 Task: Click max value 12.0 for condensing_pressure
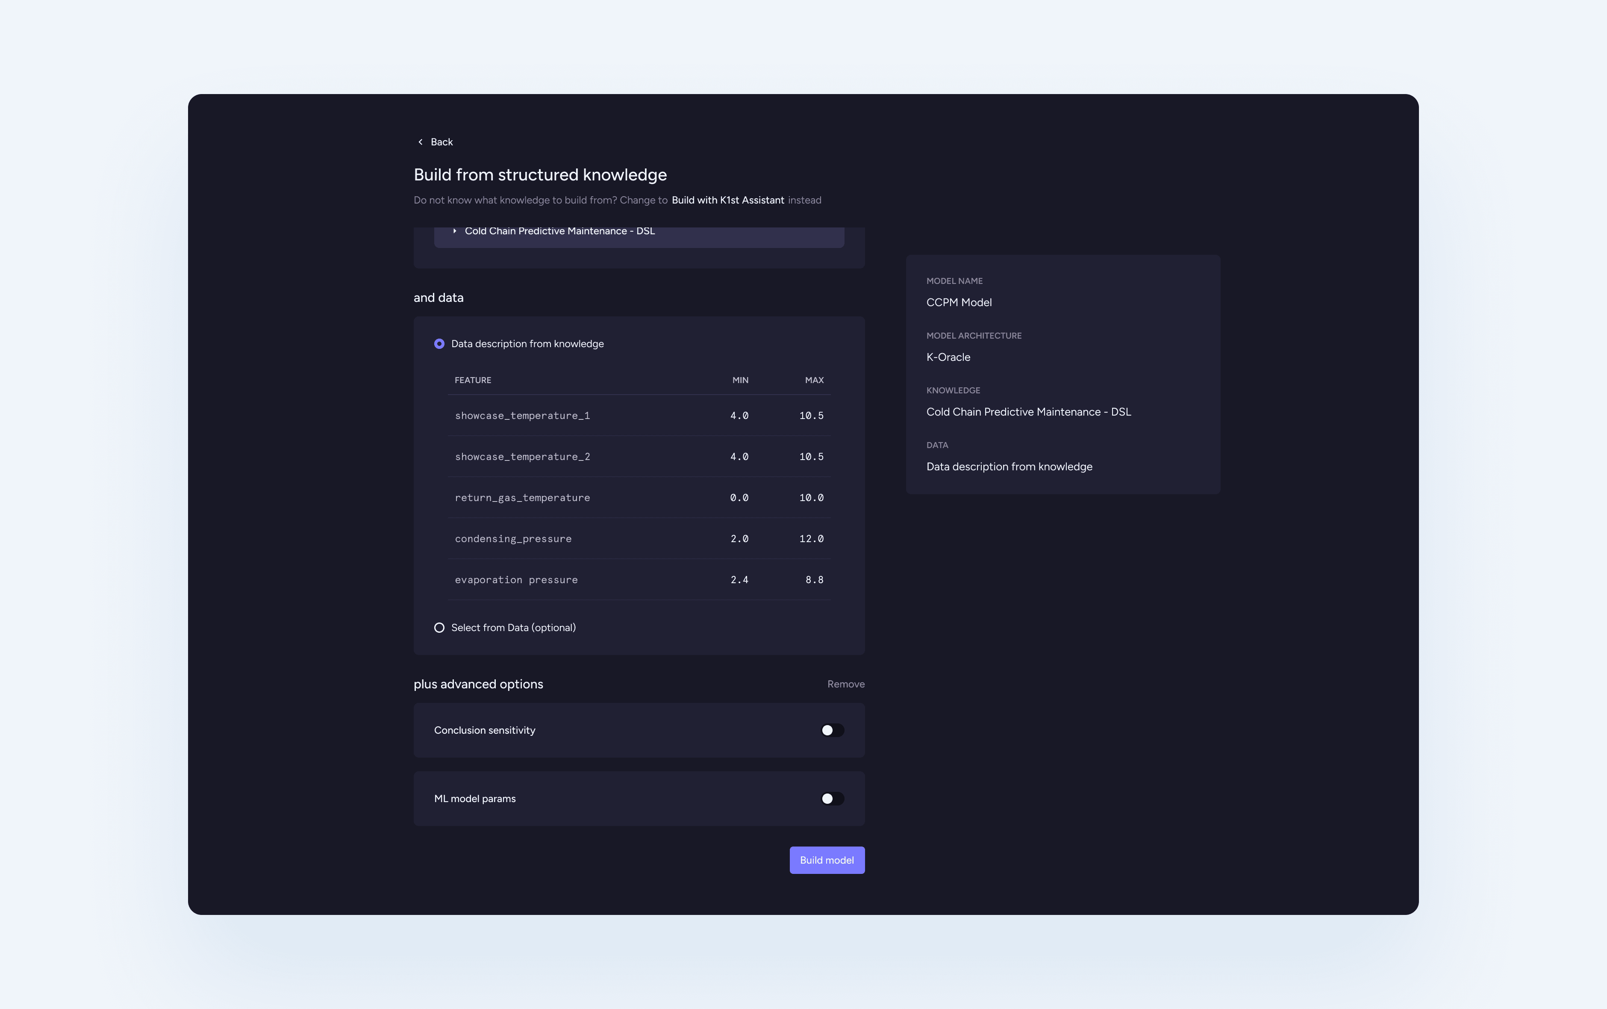(x=812, y=539)
